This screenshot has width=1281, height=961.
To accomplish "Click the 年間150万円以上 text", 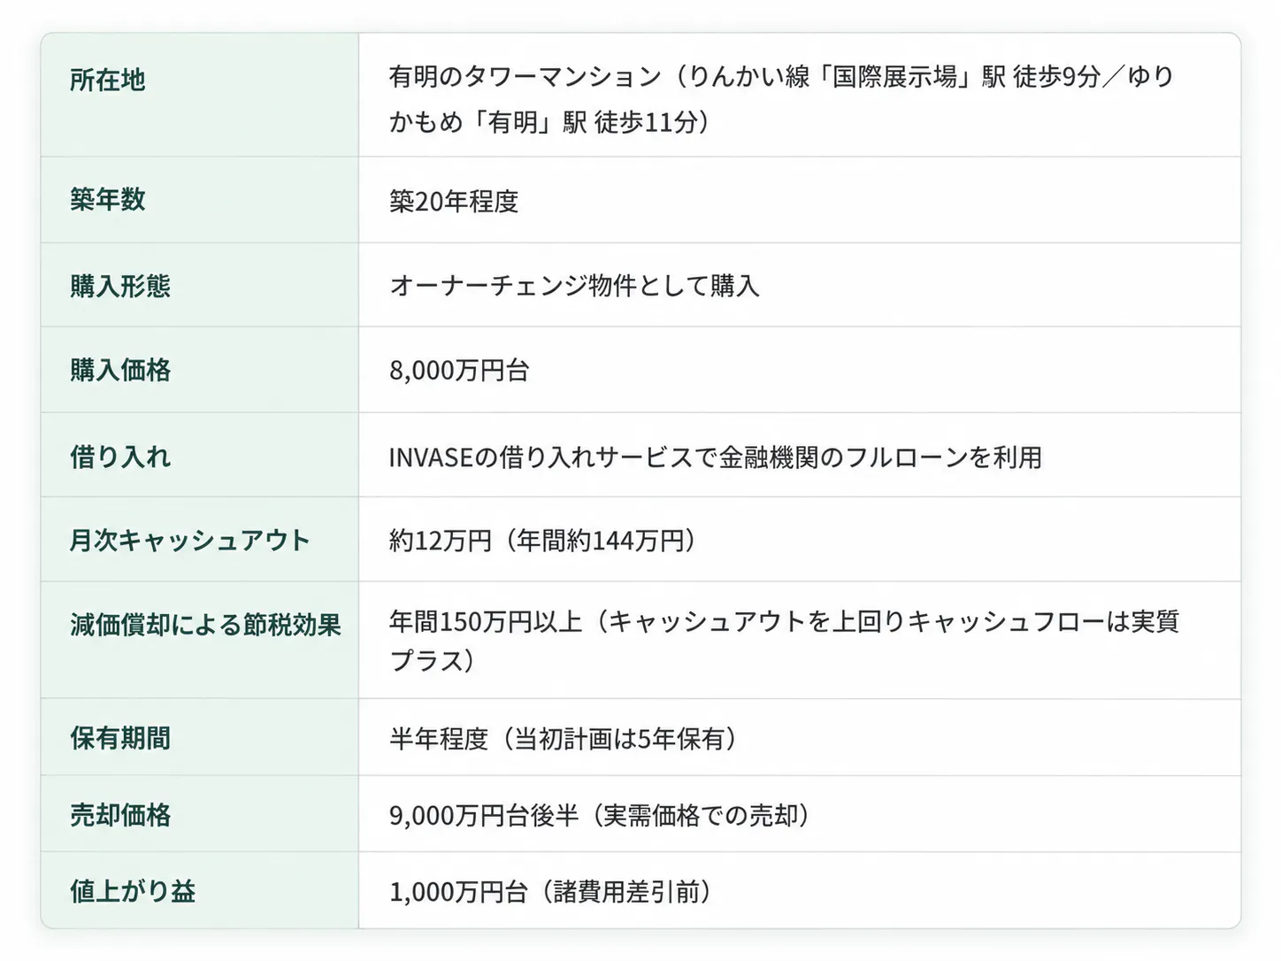I will click(486, 621).
